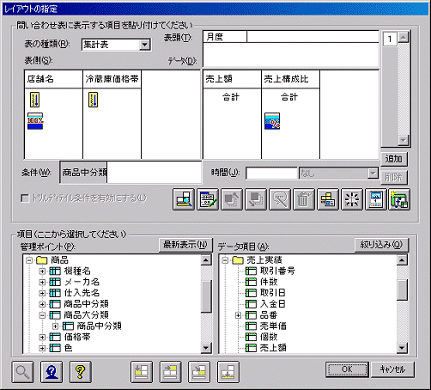
Task: Open the 表の種類 集計表 dropdown
Action: click(x=145, y=45)
